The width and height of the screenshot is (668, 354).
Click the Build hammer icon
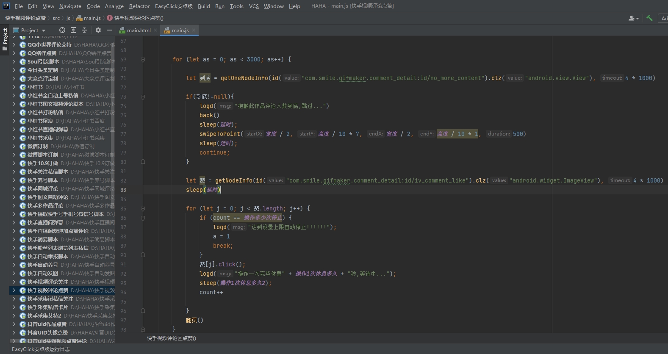coord(649,18)
